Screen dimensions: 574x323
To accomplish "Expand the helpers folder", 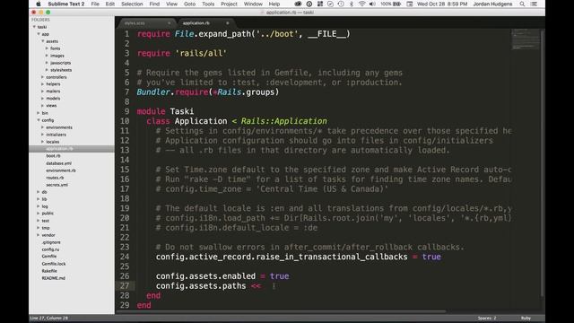I will pos(43,84).
